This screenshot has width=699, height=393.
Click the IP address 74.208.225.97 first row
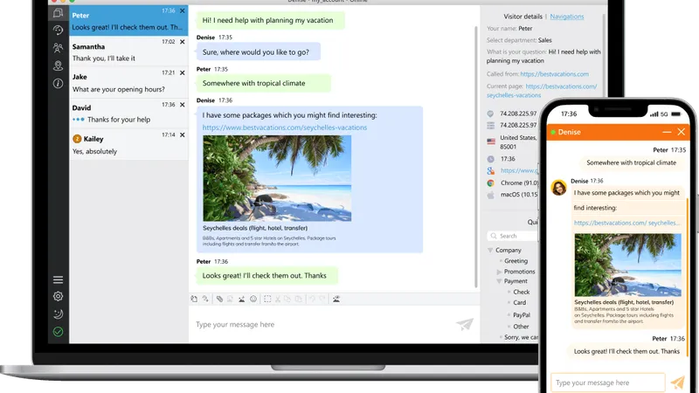pos(518,114)
